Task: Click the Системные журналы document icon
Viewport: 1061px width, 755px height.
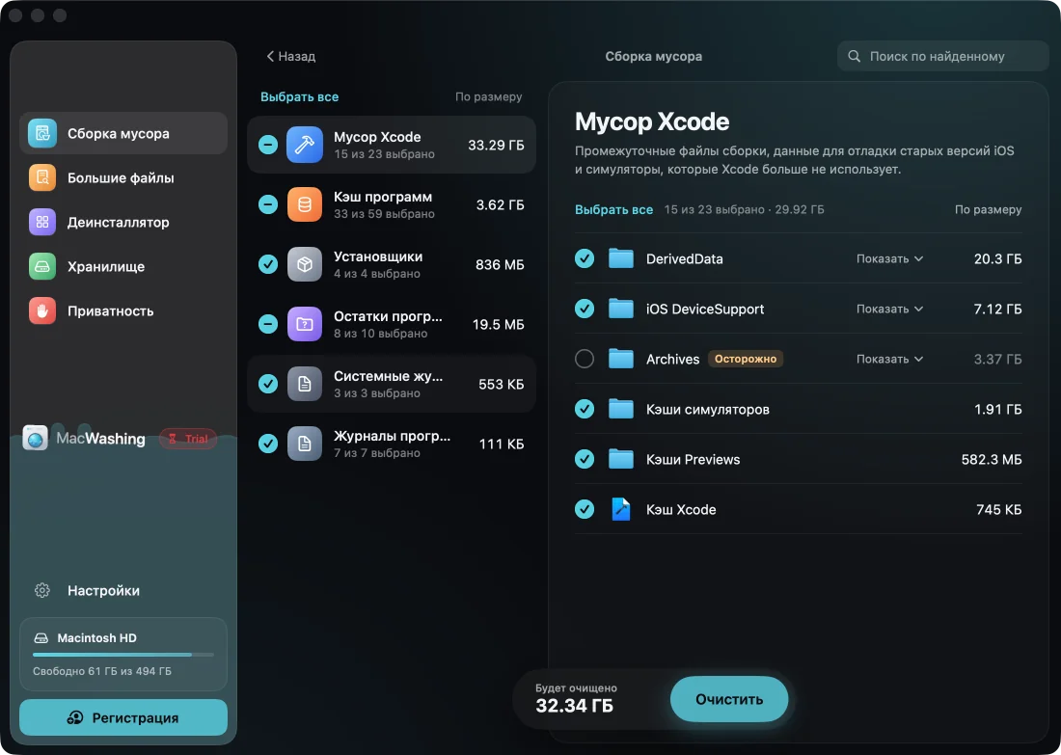Action: tap(305, 384)
